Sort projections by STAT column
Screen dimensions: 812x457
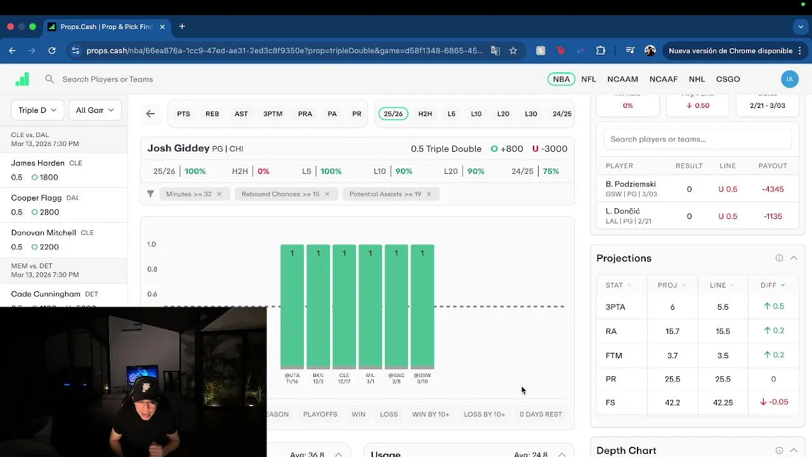pos(619,285)
